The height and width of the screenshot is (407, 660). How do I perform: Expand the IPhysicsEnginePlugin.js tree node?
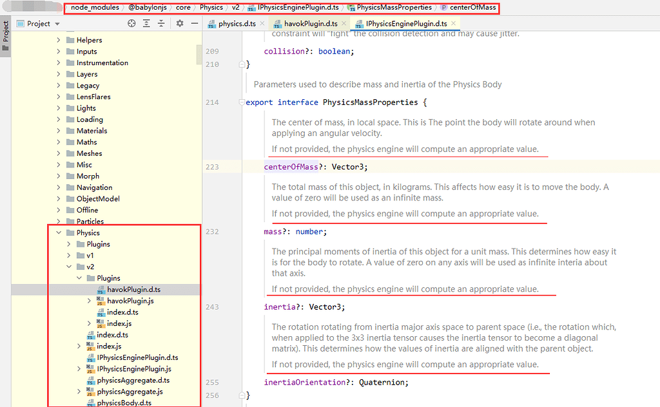pos(79,368)
